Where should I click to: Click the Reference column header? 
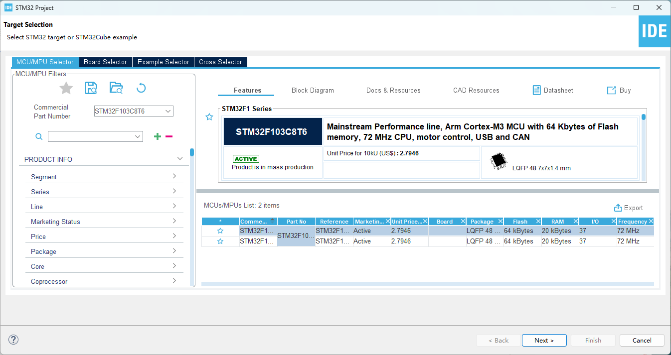click(x=334, y=222)
